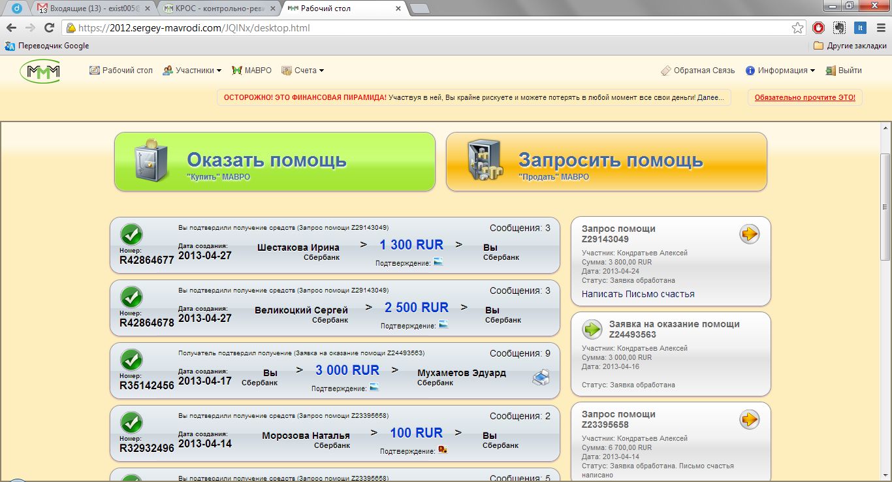
Task: Click the first pinned browser tab
Action: pyautogui.click(x=17, y=9)
